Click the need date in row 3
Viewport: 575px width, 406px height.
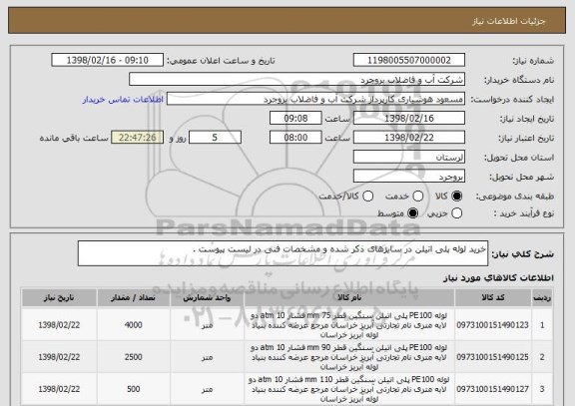click(59, 389)
